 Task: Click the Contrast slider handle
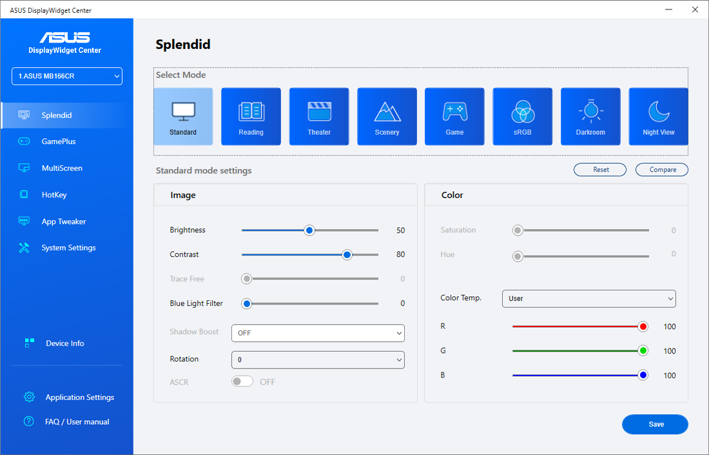point(347,255)
